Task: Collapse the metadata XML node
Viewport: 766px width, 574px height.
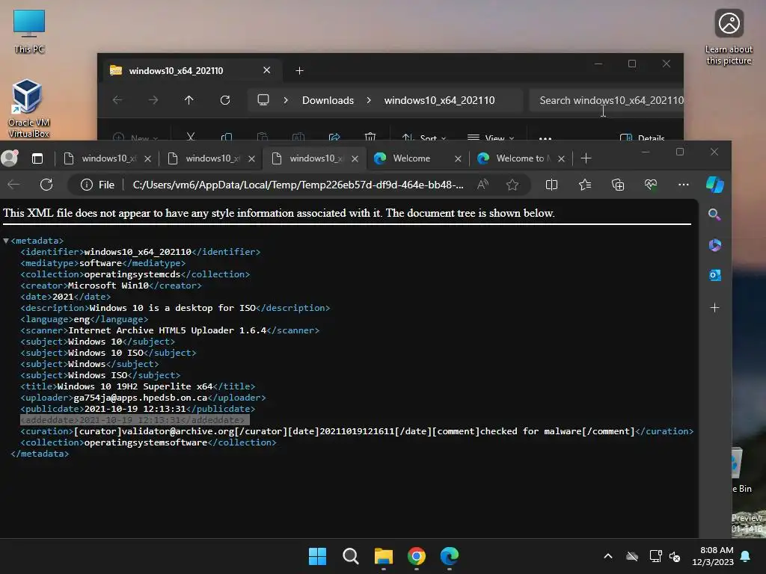Action: (x=6, y=241)
